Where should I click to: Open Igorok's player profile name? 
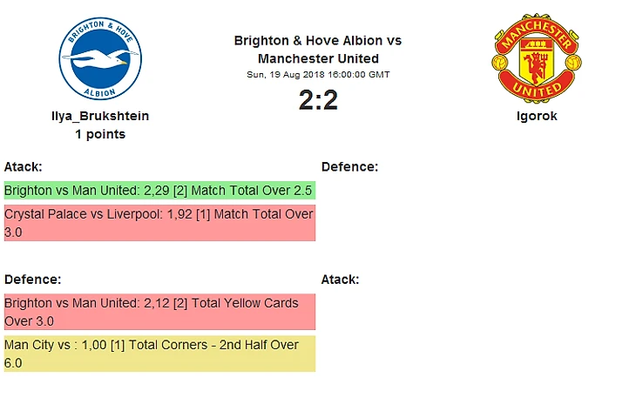(x=536, y=116)
